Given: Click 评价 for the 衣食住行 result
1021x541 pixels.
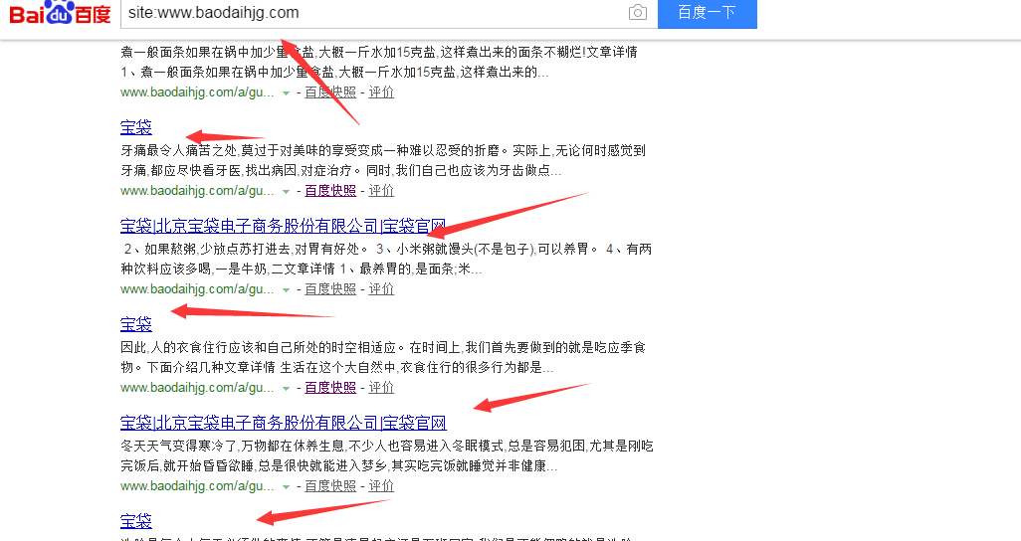Looking at the screenshot, I should pos(381,388).
